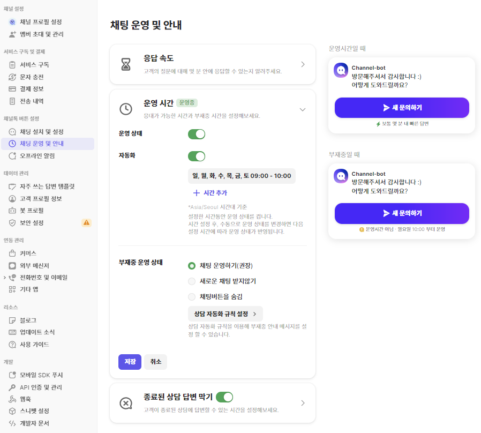Click the clock icon beside 운영 시간

tap(125, 109)
